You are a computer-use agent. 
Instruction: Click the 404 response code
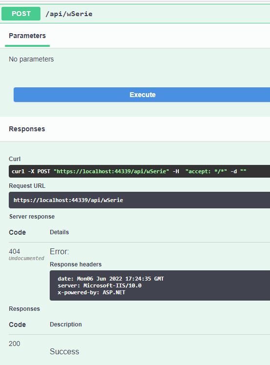tap(15, 251)
